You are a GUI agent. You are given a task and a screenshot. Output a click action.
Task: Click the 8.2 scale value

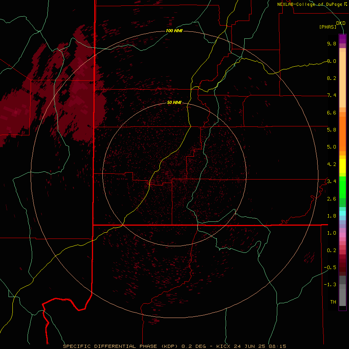pos(332,78)
